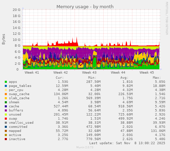Click the gray vmalloc_used legend swatch
The image size is (170, 151).
tap(6, 123)
